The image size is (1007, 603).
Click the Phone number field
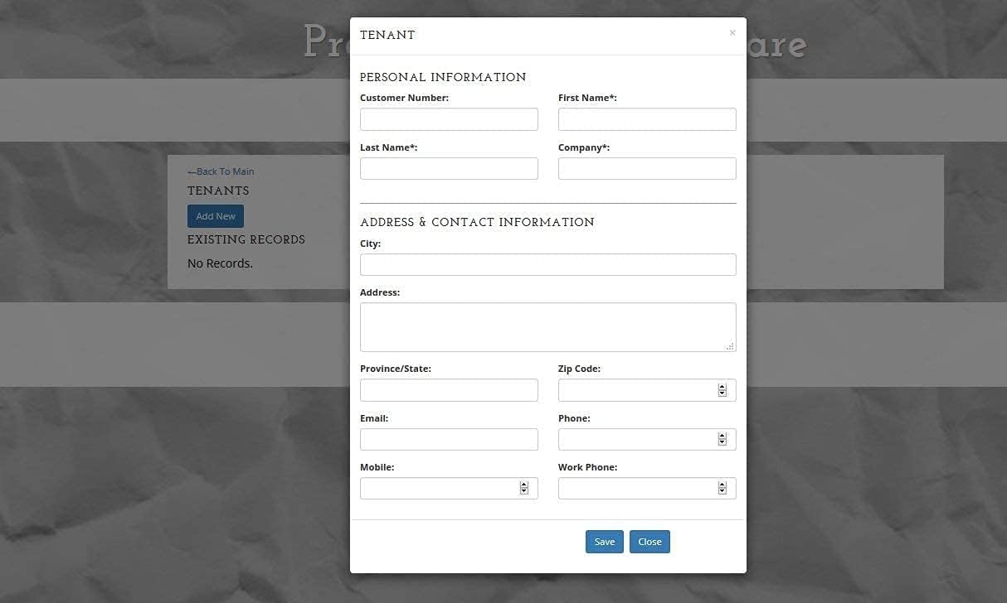pos(635,440)
